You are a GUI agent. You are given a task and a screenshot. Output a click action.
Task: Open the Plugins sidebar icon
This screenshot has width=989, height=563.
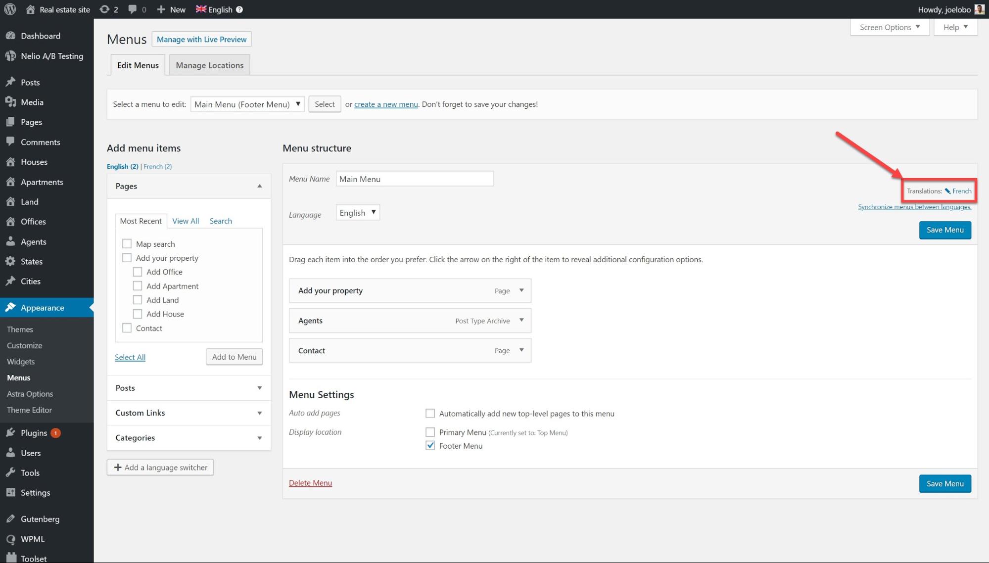tap(10, 433)
